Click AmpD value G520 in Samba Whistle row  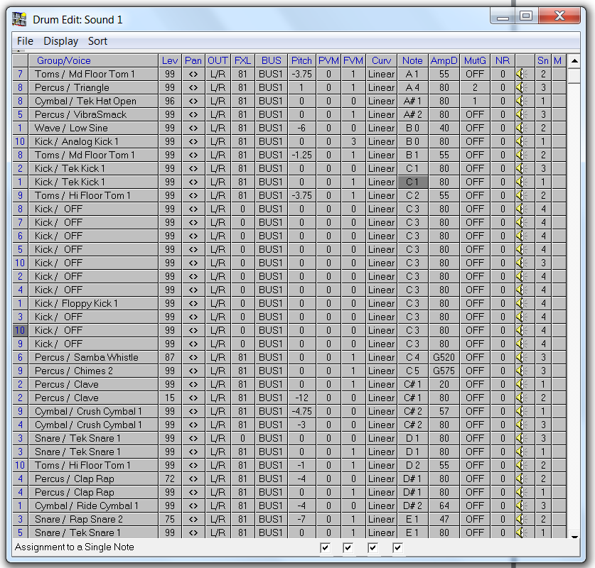coord(444,357)
